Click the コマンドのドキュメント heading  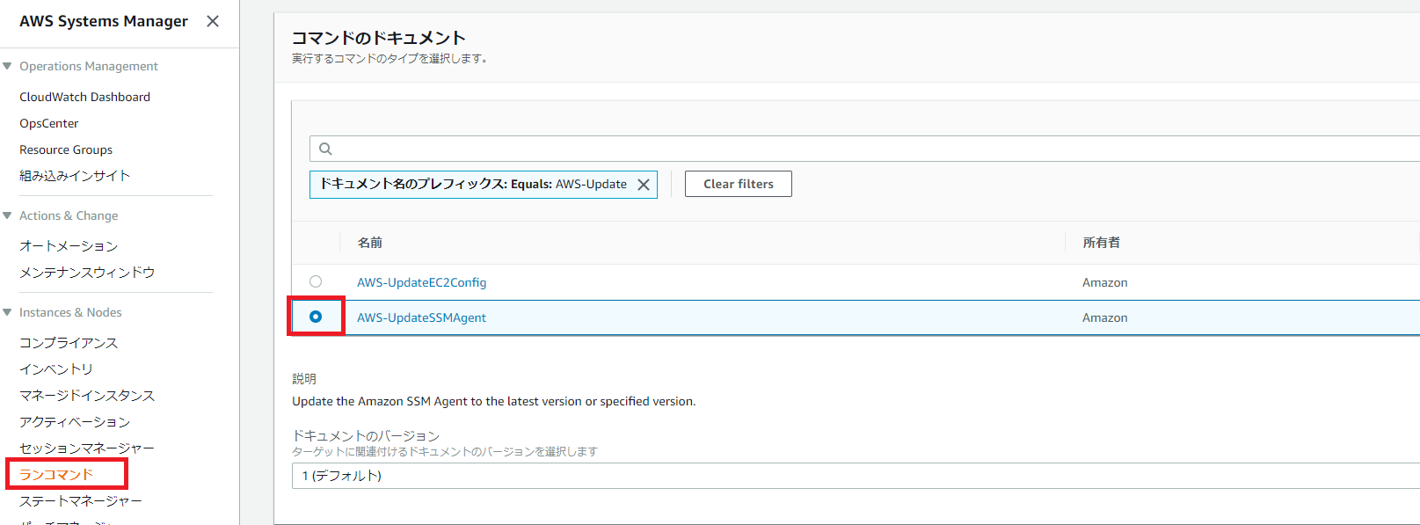(378, 38)
